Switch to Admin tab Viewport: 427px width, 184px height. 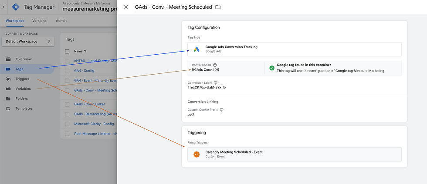61,21
